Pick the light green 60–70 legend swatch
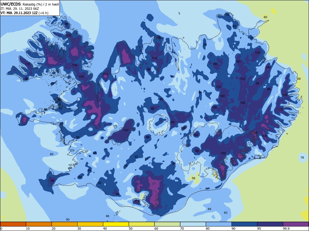 point(167,224)
